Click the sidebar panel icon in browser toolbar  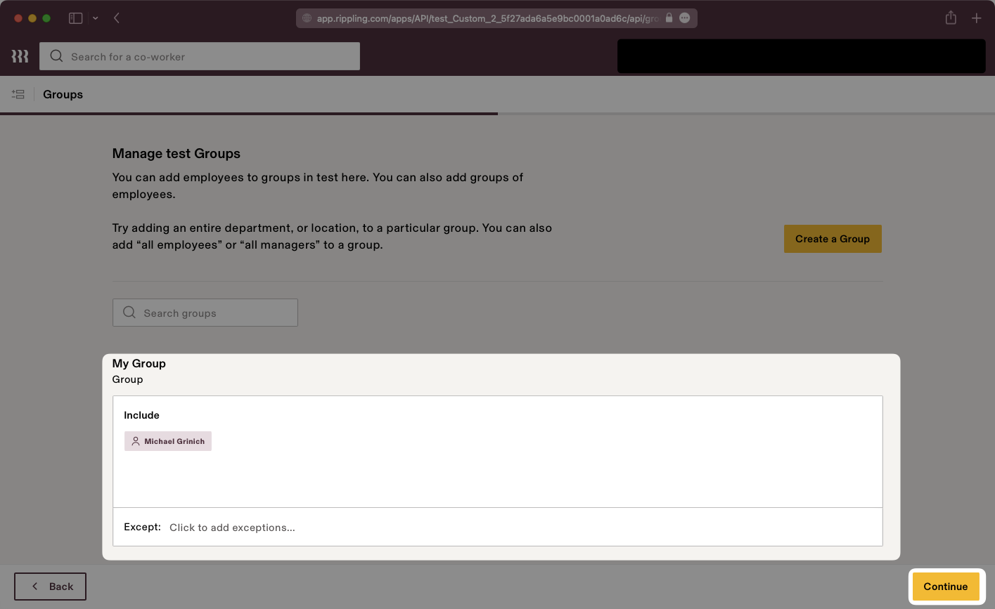(x=75, y=18)
